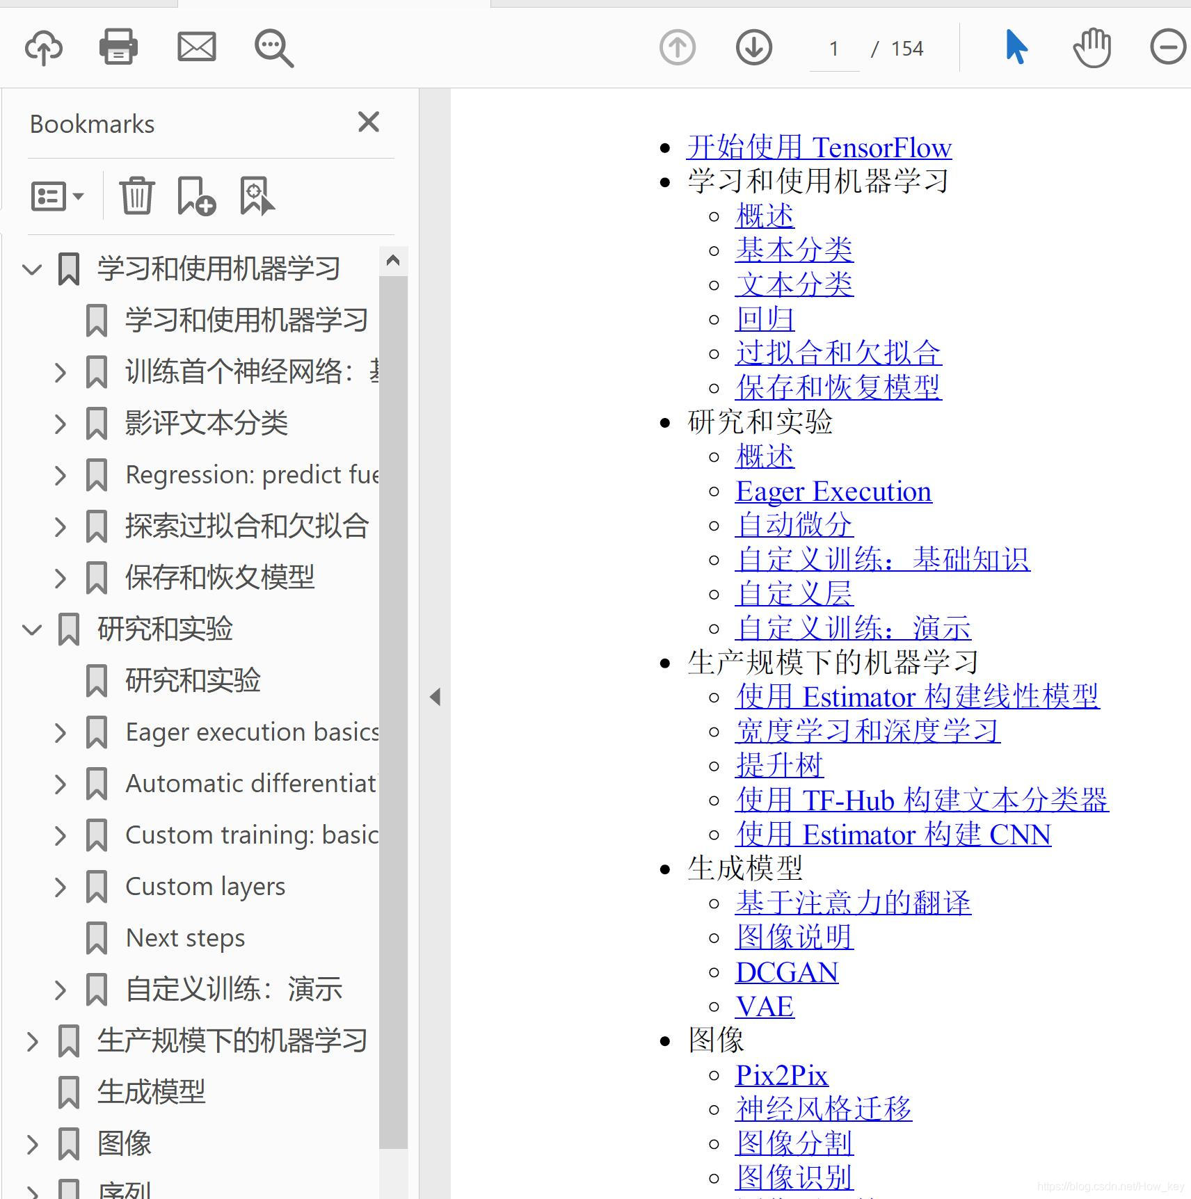Expand the 生产规模下的机器学习 bookmark

[32, 1041]
